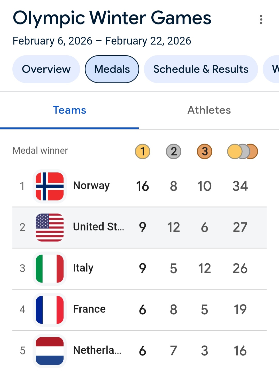Open the Norway team name
Screen dimensions: 279x371
pos(91,186)
